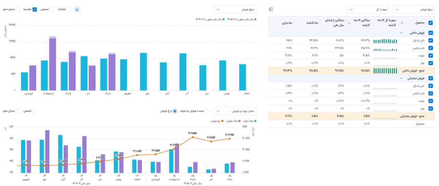This screenshot has height=186, width=439.
Task: Open the مبلغ فروش dropdown above top chart
Action: (235, 9)
